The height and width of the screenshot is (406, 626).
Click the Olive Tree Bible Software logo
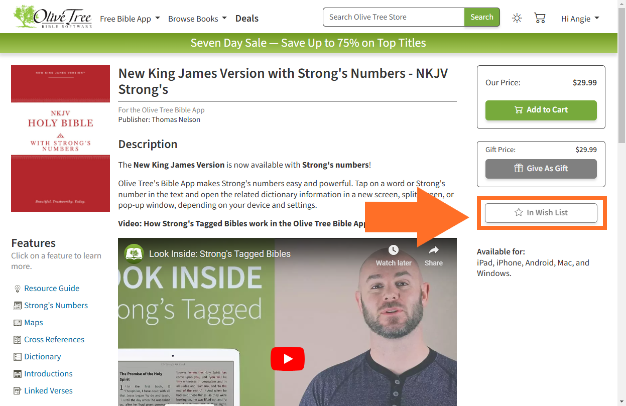53,17
